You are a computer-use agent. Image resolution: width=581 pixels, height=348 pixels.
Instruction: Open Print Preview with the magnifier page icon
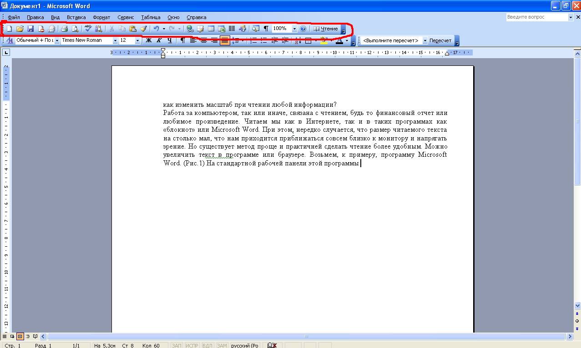[x=75, y=29]
